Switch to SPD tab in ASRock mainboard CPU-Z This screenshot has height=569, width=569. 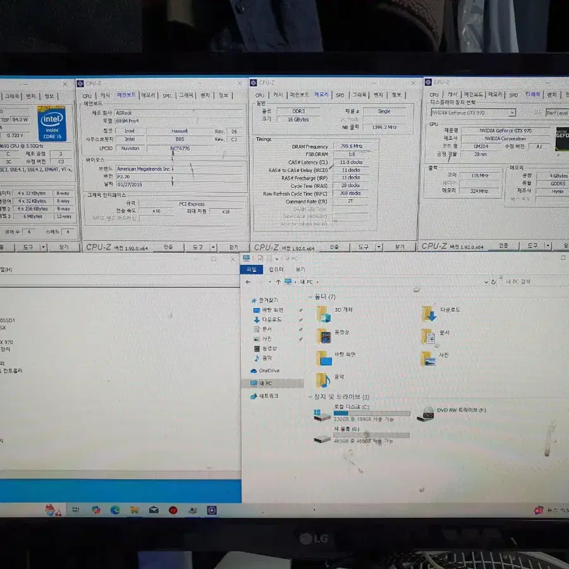[x=166, y=96]
